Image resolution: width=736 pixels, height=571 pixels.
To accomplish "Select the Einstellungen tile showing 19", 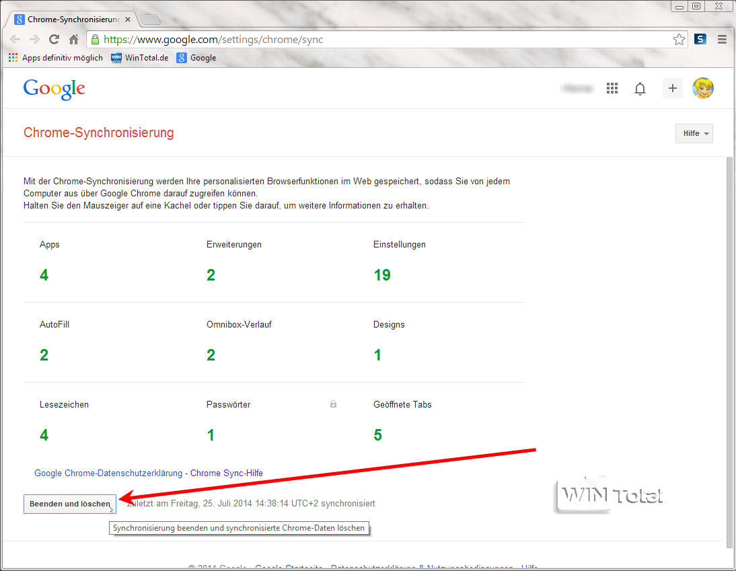I will pos(440,262).
